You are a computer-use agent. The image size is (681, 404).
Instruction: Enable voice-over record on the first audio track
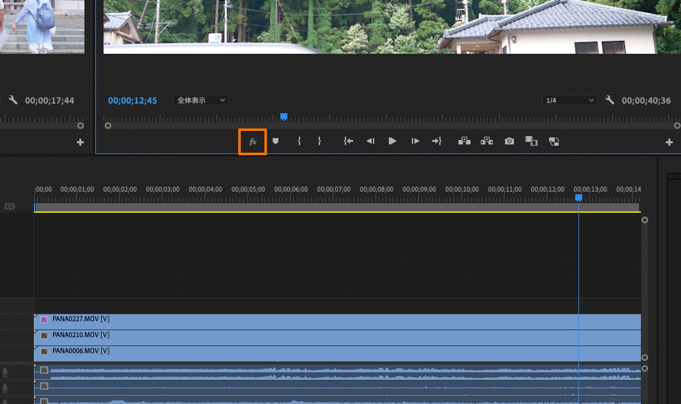[5, 372]
